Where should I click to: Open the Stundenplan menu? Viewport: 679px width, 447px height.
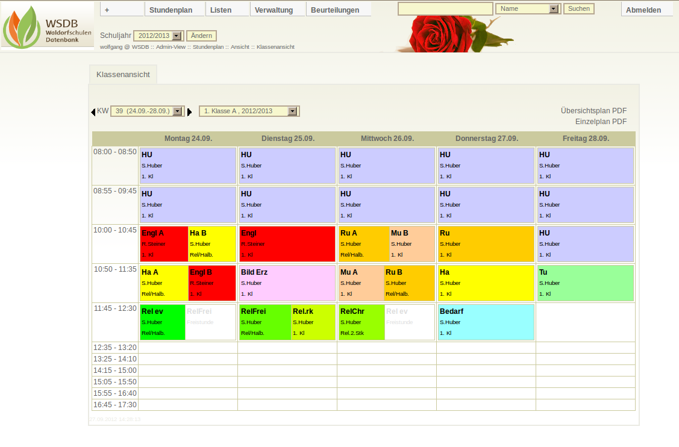tap(171, 10)
